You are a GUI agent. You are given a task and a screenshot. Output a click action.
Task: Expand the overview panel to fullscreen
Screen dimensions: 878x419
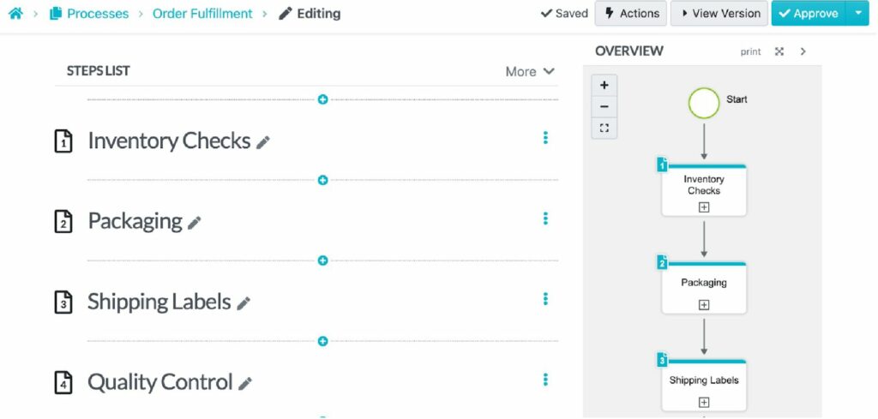click(779, 51)
